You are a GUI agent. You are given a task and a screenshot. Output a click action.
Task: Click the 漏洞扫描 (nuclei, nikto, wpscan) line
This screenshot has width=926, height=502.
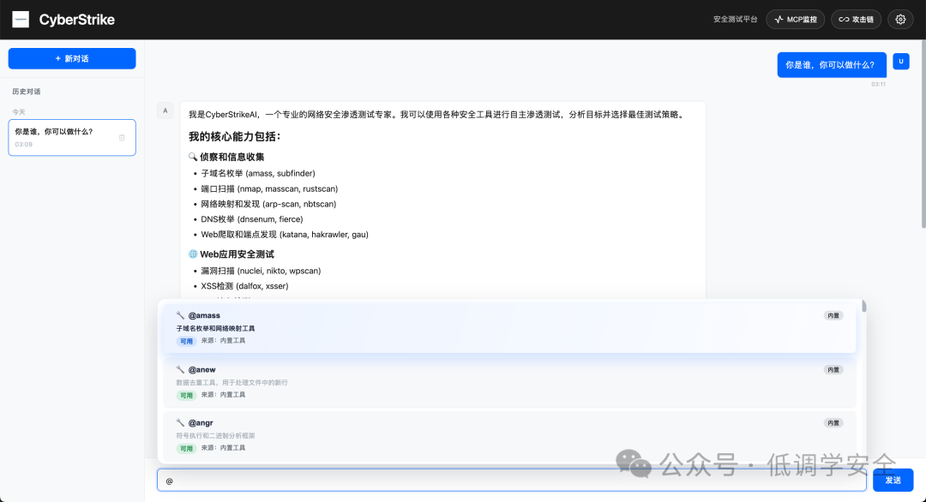(x=261, y=271)
